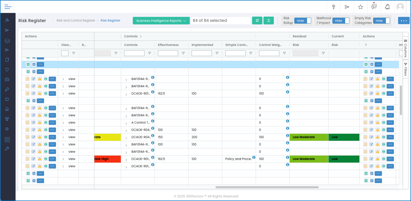Open the hamburger navigation menu
This screenshot has height=201, width=411.
click(x=8, y=7)
